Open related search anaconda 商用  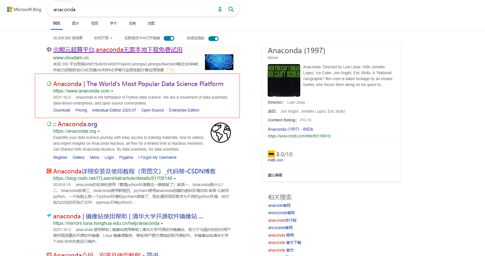point(281,235)
